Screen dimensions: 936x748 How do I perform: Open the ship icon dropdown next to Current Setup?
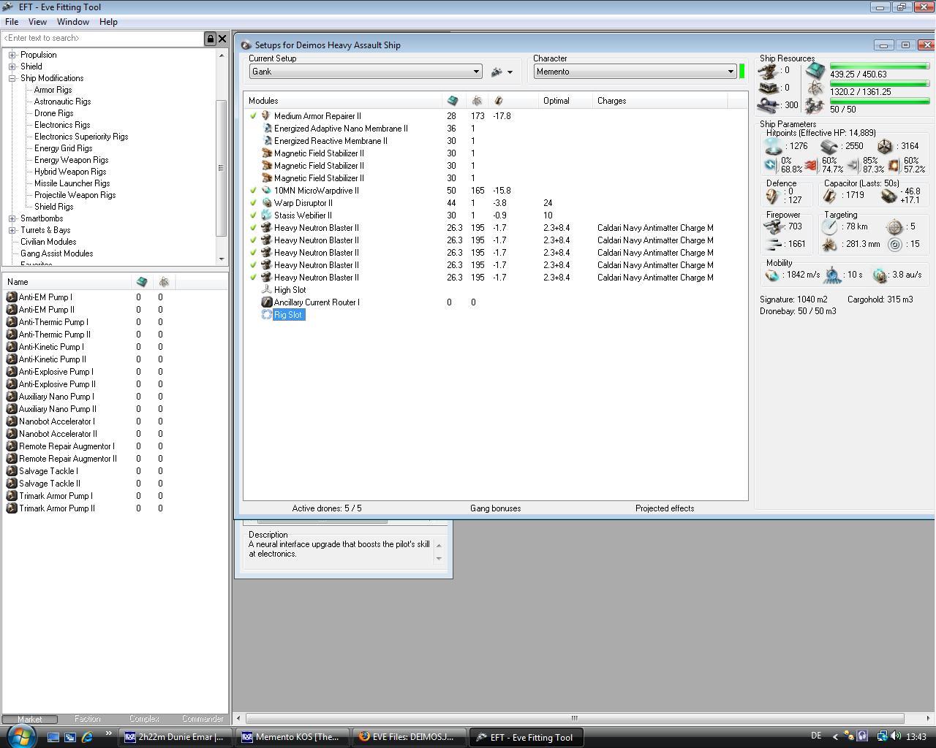pyautogui.click(x=502, y=72)
